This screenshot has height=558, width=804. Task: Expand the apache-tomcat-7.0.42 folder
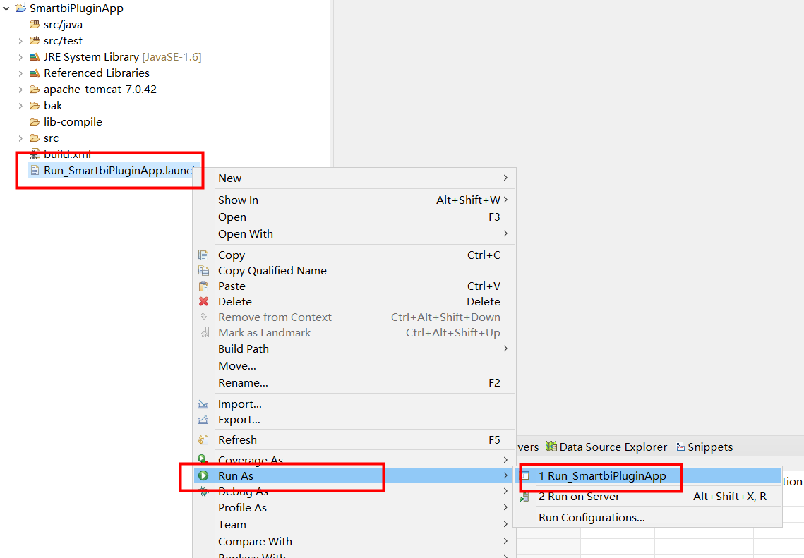click(x=20, y=90)
